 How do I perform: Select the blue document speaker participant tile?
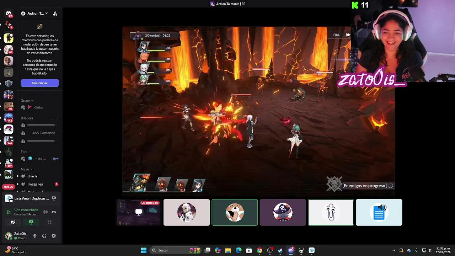click(x=379, y=212)
